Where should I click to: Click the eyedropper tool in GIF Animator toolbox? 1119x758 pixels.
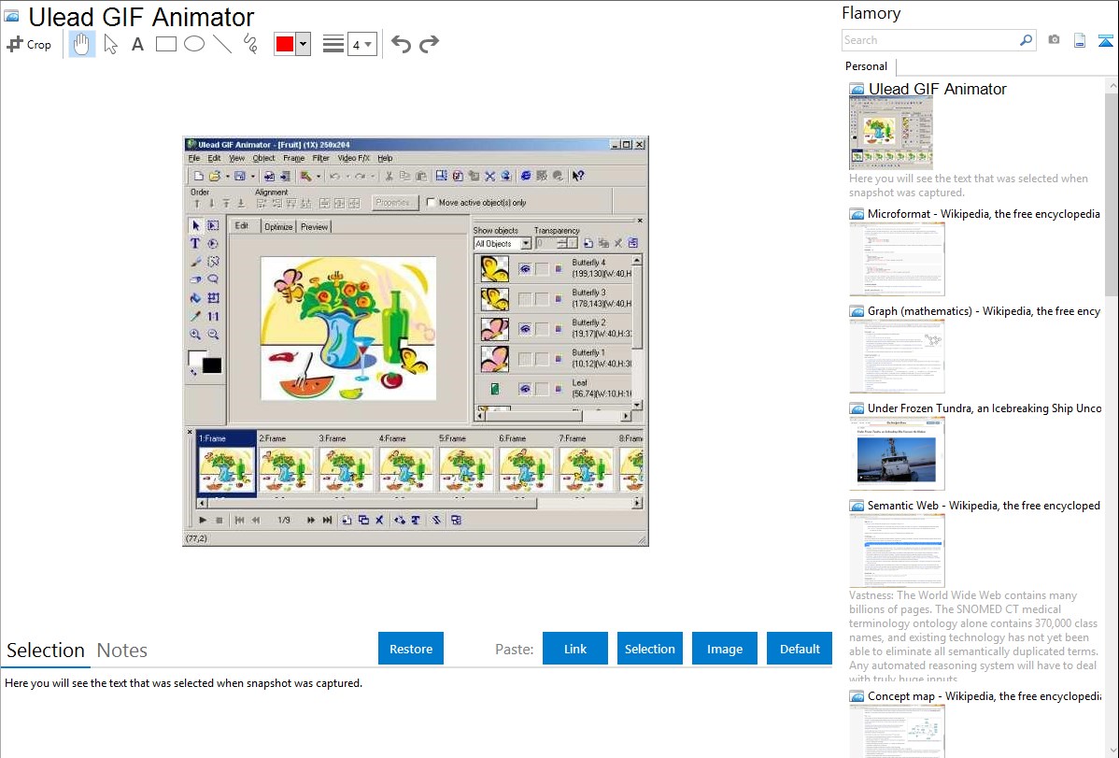[195, 316]
